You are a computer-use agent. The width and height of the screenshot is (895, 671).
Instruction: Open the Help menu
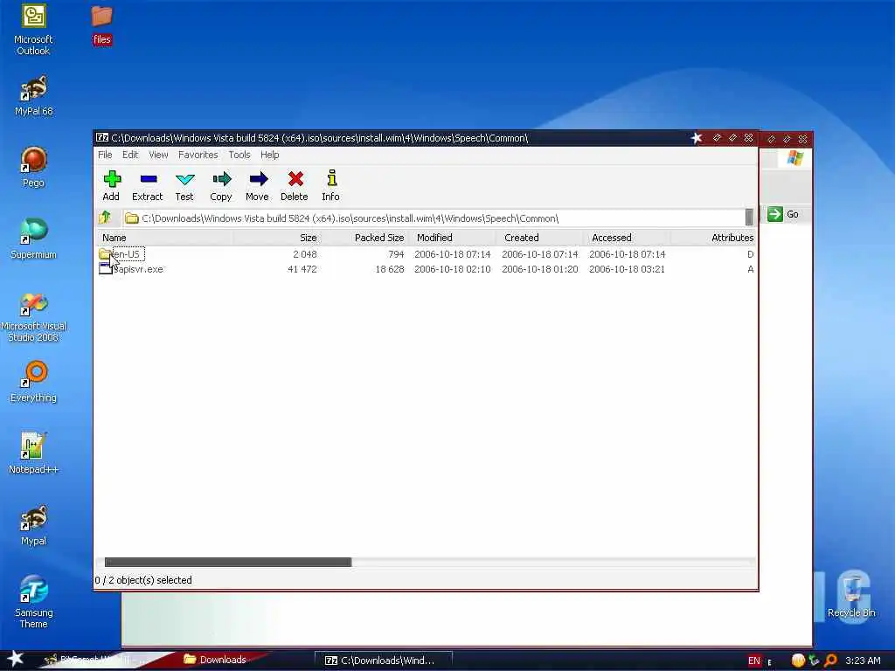(x=269, y=155)
